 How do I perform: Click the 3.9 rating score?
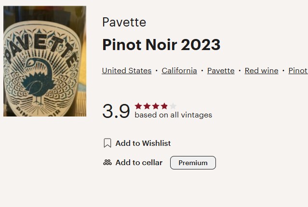coord(116,111)
